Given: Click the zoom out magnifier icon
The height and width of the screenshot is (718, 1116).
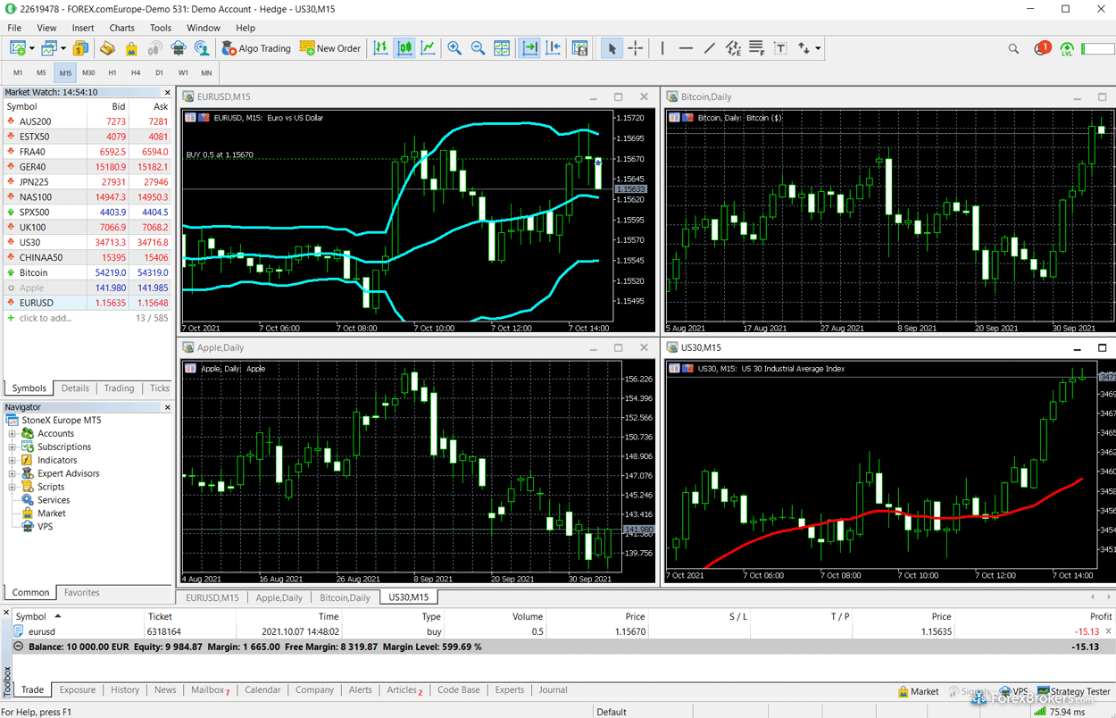Looking at the screenshot, I should coord(478,48).
